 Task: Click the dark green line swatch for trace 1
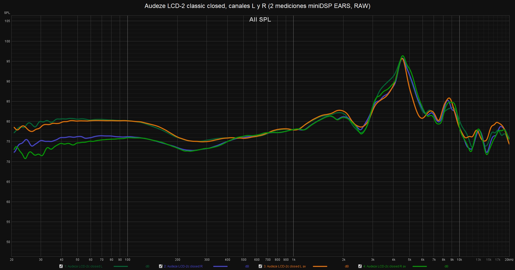(x=121, y=266)
